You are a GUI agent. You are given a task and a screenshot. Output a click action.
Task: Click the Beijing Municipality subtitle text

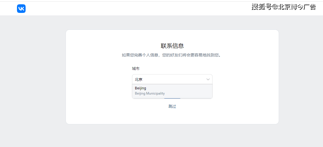(x=150, y=93)
